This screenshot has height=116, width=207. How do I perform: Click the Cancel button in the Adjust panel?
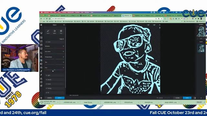49,98
